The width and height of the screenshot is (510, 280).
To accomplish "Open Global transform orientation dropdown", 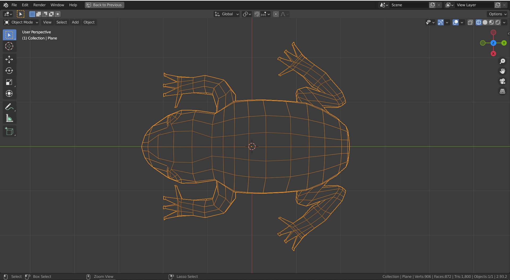I will (x=227, y=14).
